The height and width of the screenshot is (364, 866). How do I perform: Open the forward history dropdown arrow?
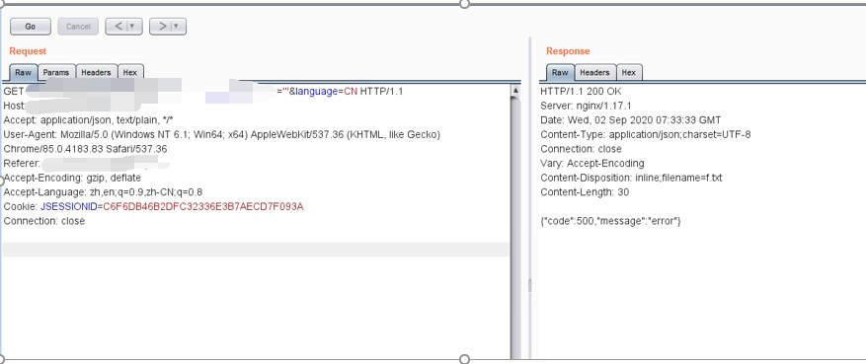pos(176,26)
